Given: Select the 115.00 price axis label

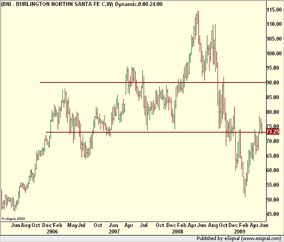Looking at the screenshot, I should point(275,9).
